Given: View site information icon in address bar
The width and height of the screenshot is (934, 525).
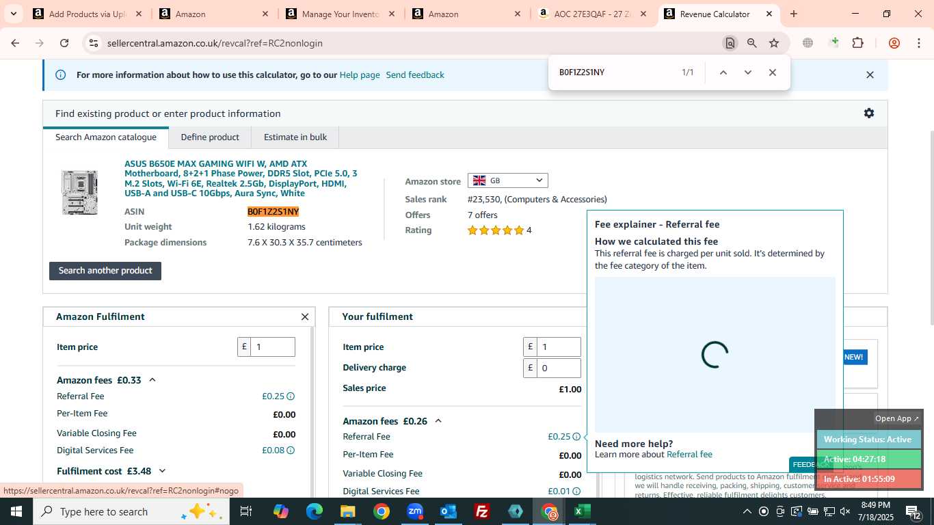Looking at the screenshot, I should [94, 43].
